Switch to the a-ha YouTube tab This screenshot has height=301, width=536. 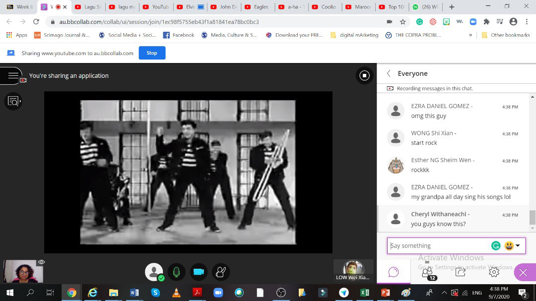pyautogui.click(x=292, y=7)
